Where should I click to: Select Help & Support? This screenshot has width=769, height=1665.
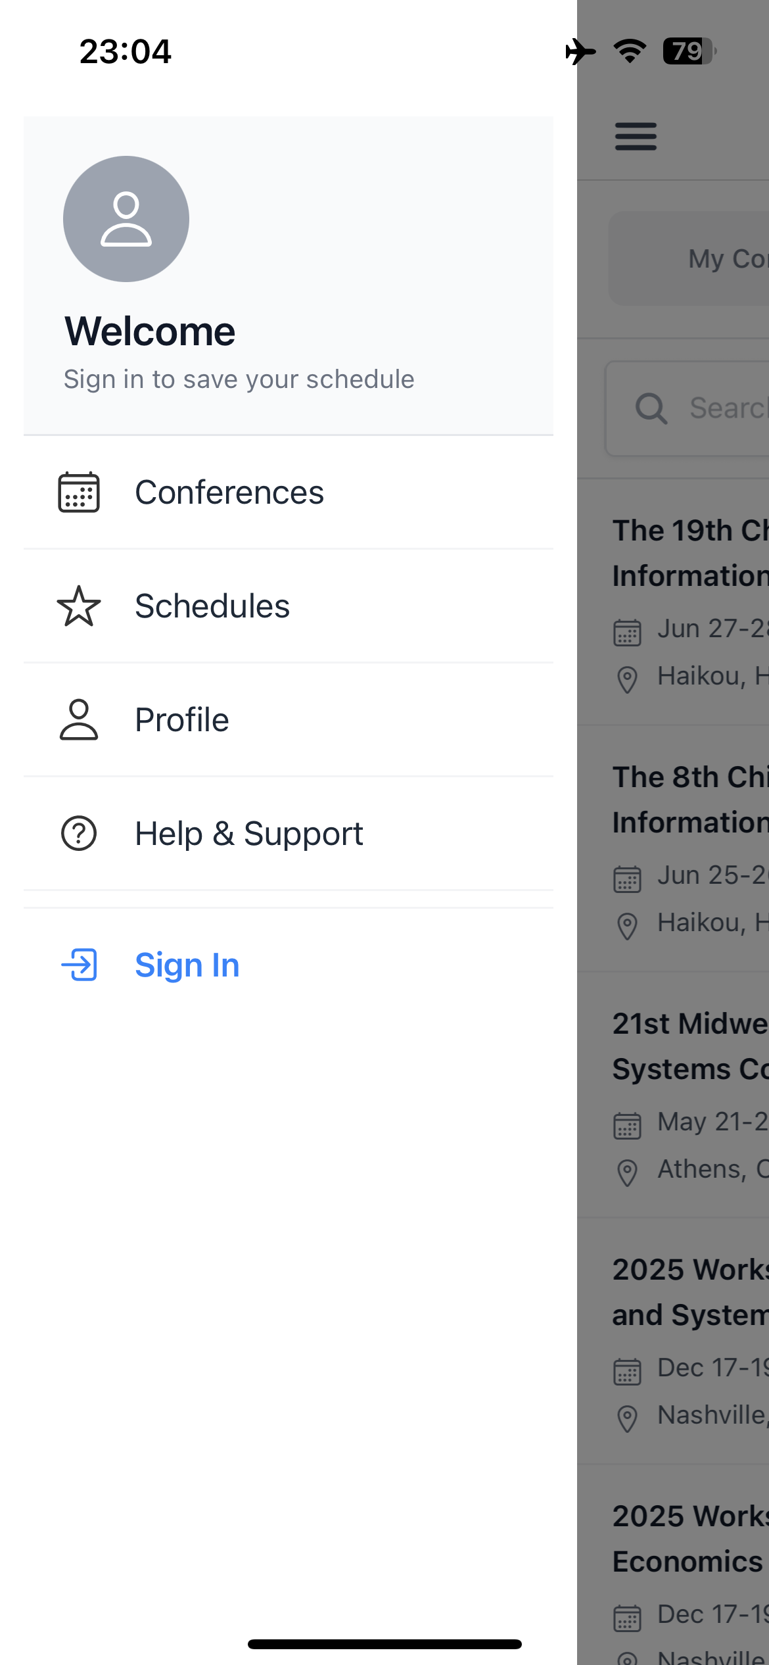[x=249, y=834]
